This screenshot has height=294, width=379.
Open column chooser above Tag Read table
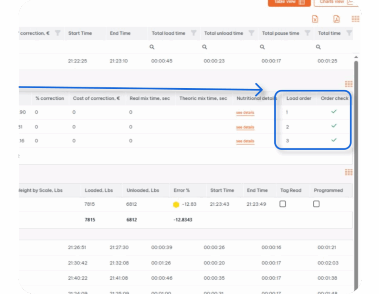point(348,172)
